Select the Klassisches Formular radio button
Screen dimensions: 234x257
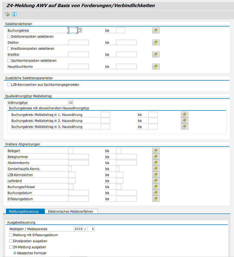pos(15,253)
